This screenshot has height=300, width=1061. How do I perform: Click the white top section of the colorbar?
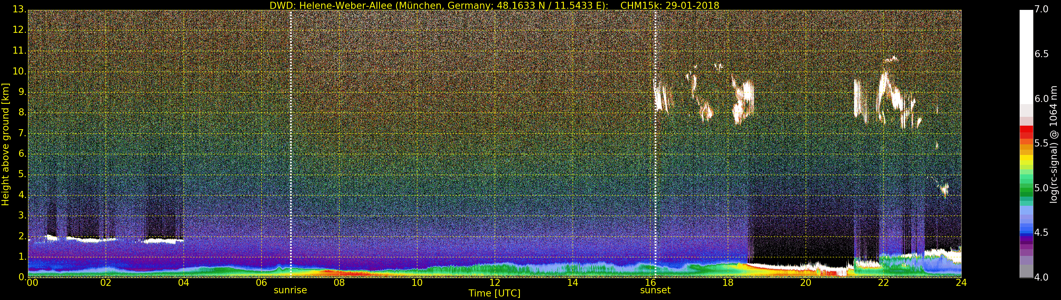click(1026, 53)
